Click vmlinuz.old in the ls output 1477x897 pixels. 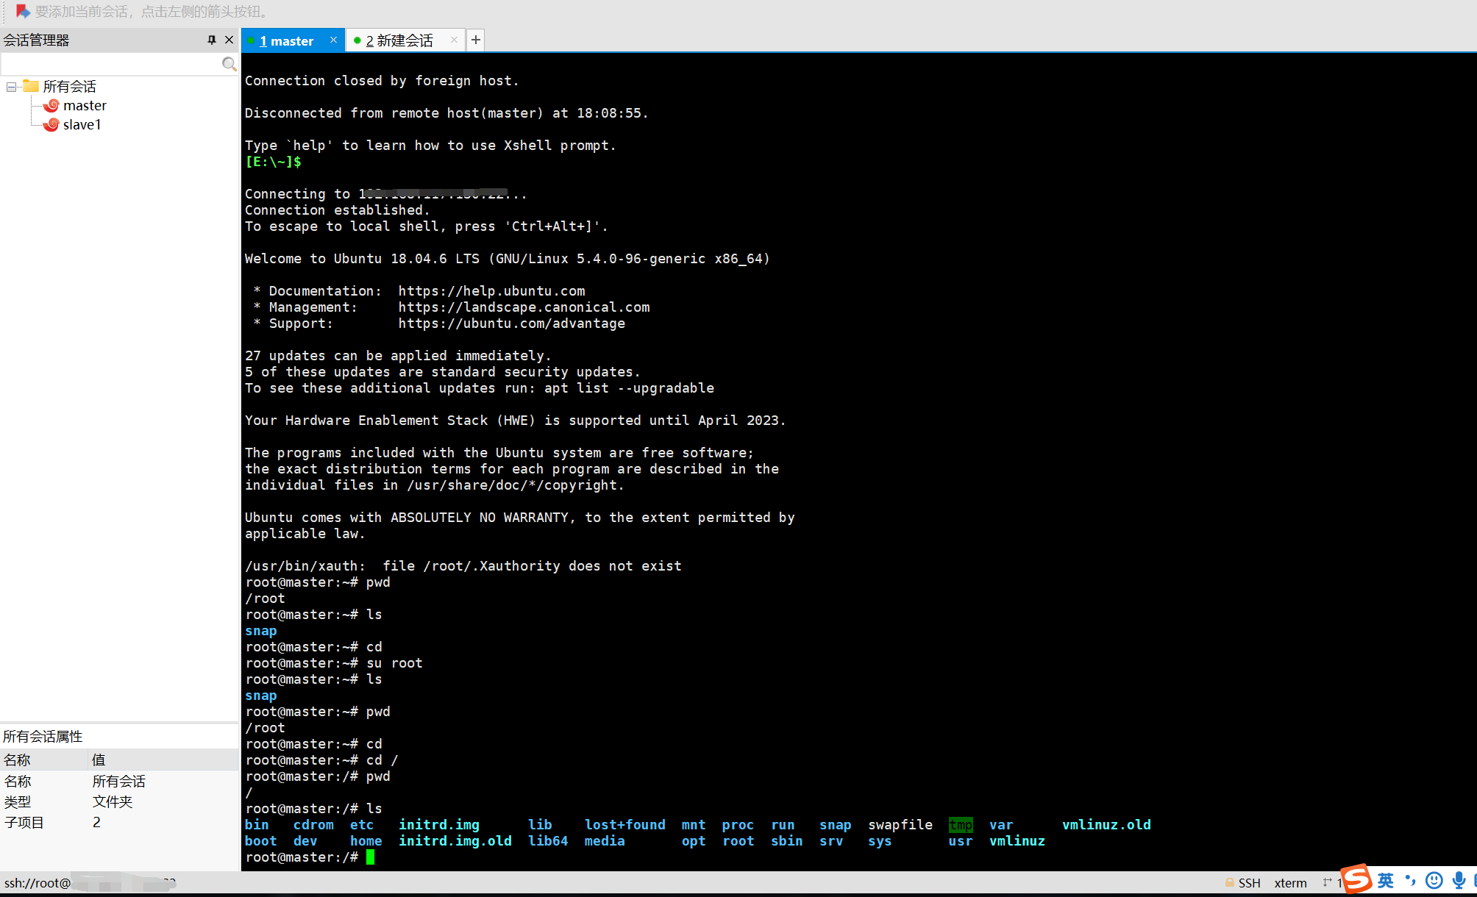pos(1106,825)
